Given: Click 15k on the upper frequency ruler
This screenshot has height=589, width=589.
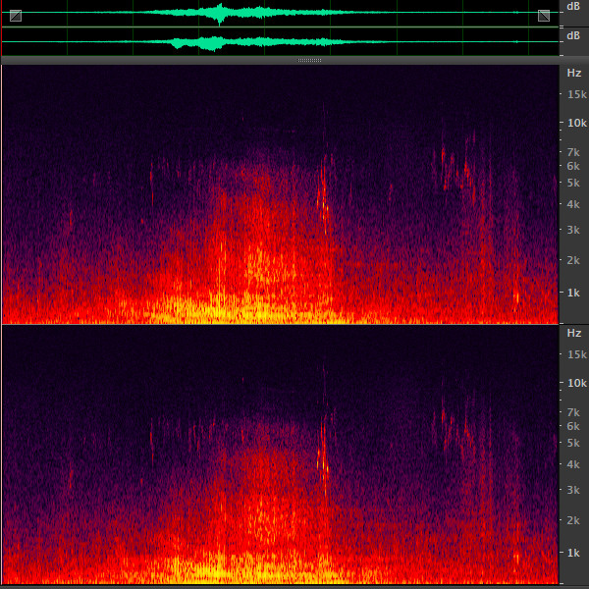Looking at the screenshot, I should click(575, 94).
